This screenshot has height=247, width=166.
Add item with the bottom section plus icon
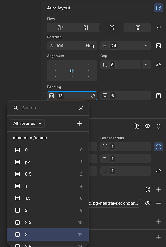pyautogui.click(x=158, y=237)
